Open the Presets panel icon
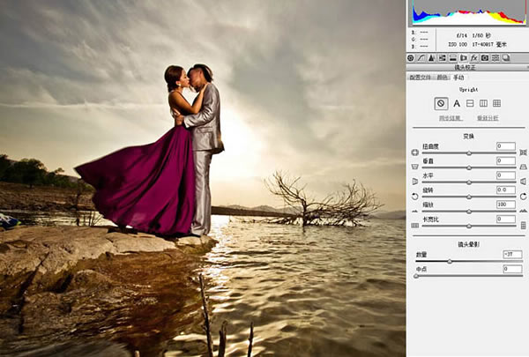This screenshot has height=357, width=529. [x=495, y=58]
